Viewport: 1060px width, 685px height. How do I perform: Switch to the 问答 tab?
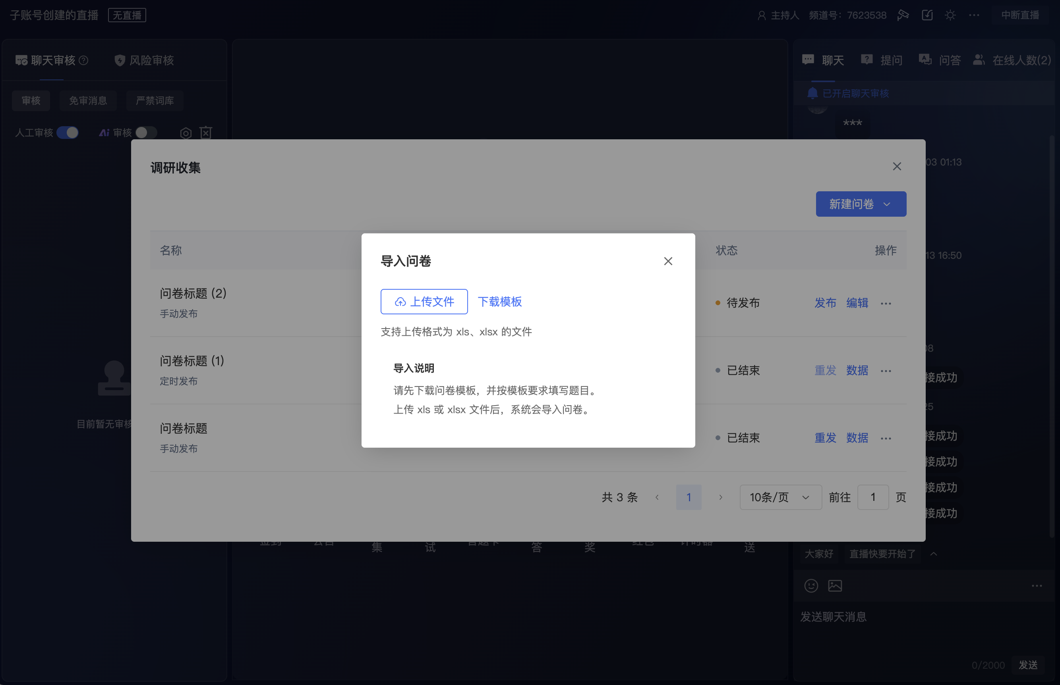coord(940,60)
